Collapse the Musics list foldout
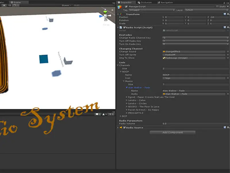 point(124,81)
